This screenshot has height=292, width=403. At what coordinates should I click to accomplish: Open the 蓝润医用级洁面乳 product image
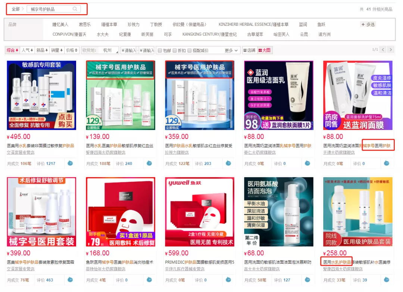(x=279, y=95)
